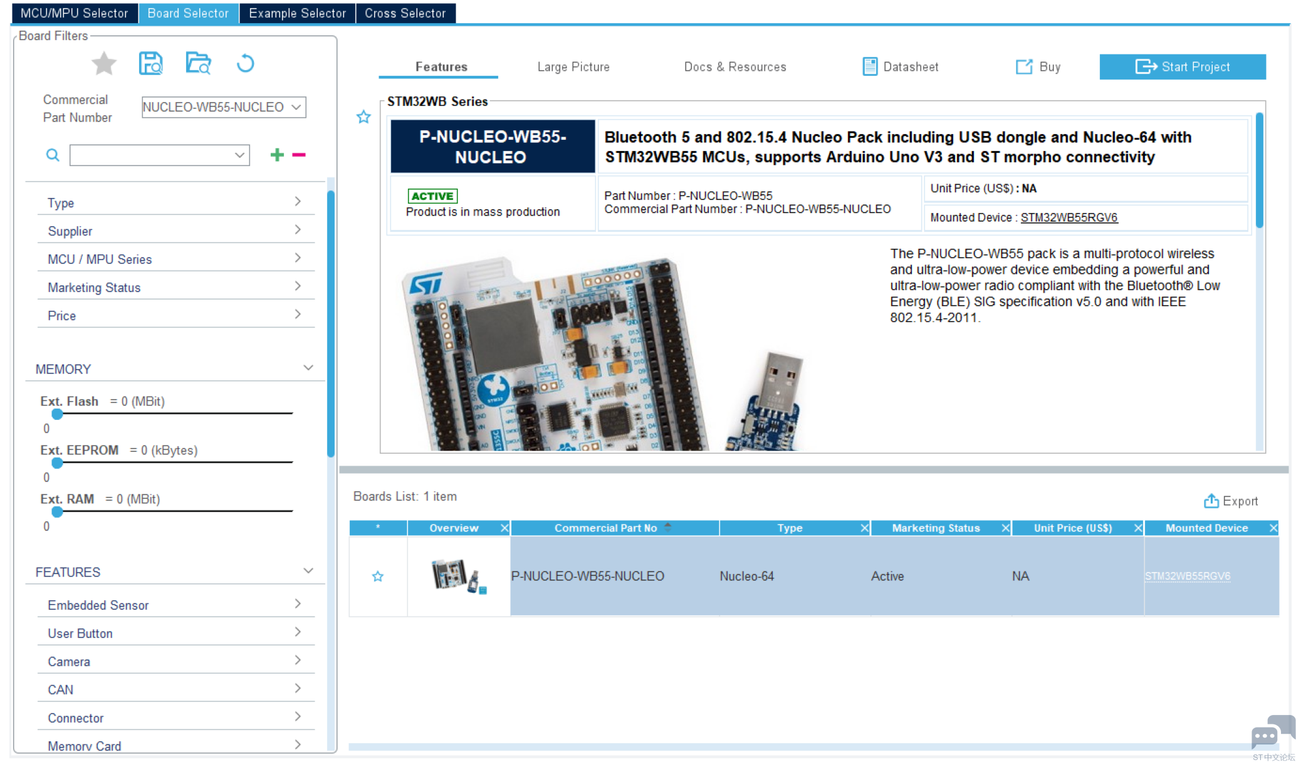Click the board details vertical scrollbar

pos(1259,170)
